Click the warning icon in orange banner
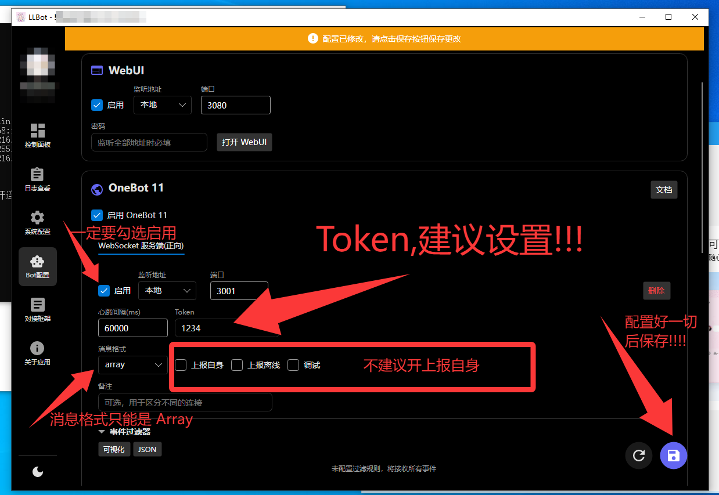 pos(313,39)
